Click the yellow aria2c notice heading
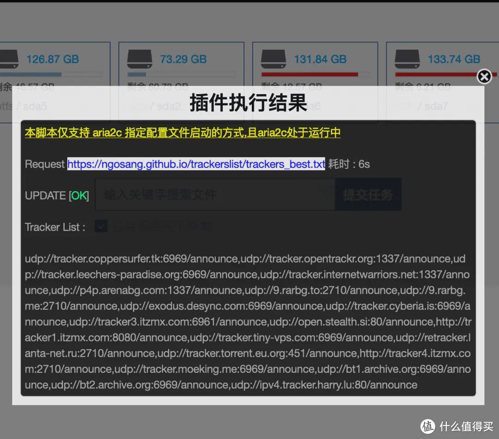 pos(183,132)
